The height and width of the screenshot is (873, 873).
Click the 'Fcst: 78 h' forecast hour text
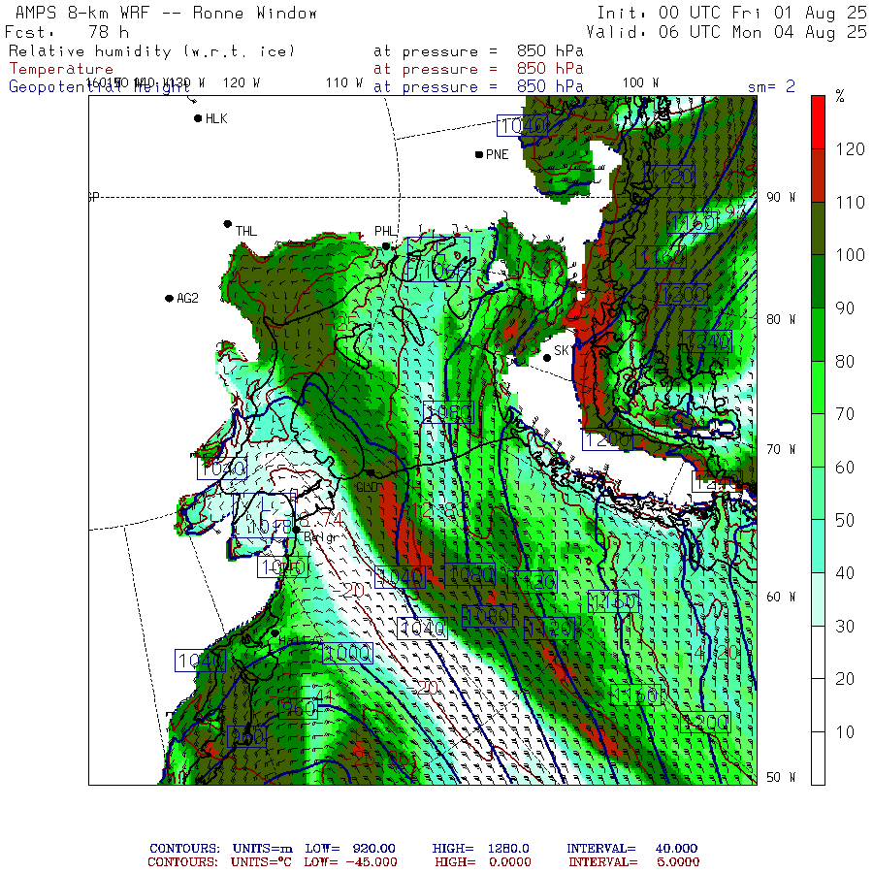[x=67, y=32]
